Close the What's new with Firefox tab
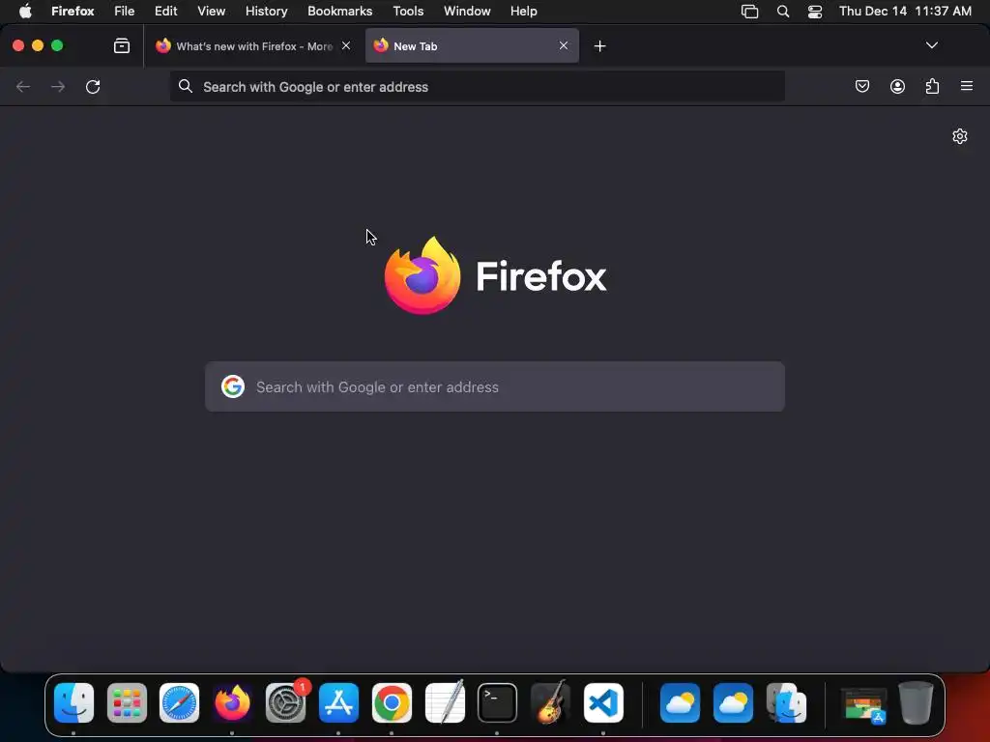The image size is (990, 742). click(346, 45)
